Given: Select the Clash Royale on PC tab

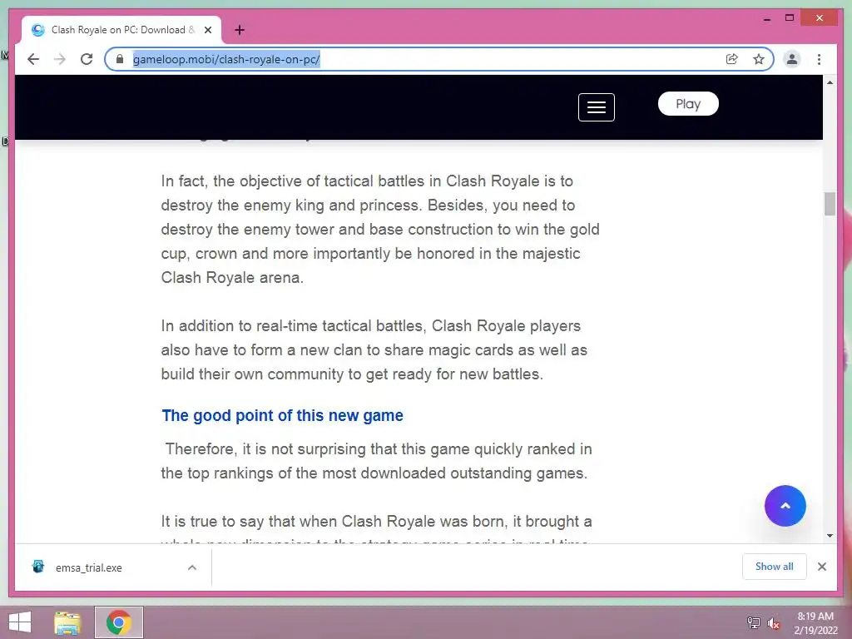Looking at the screenshot, I should tap(121, 30).
